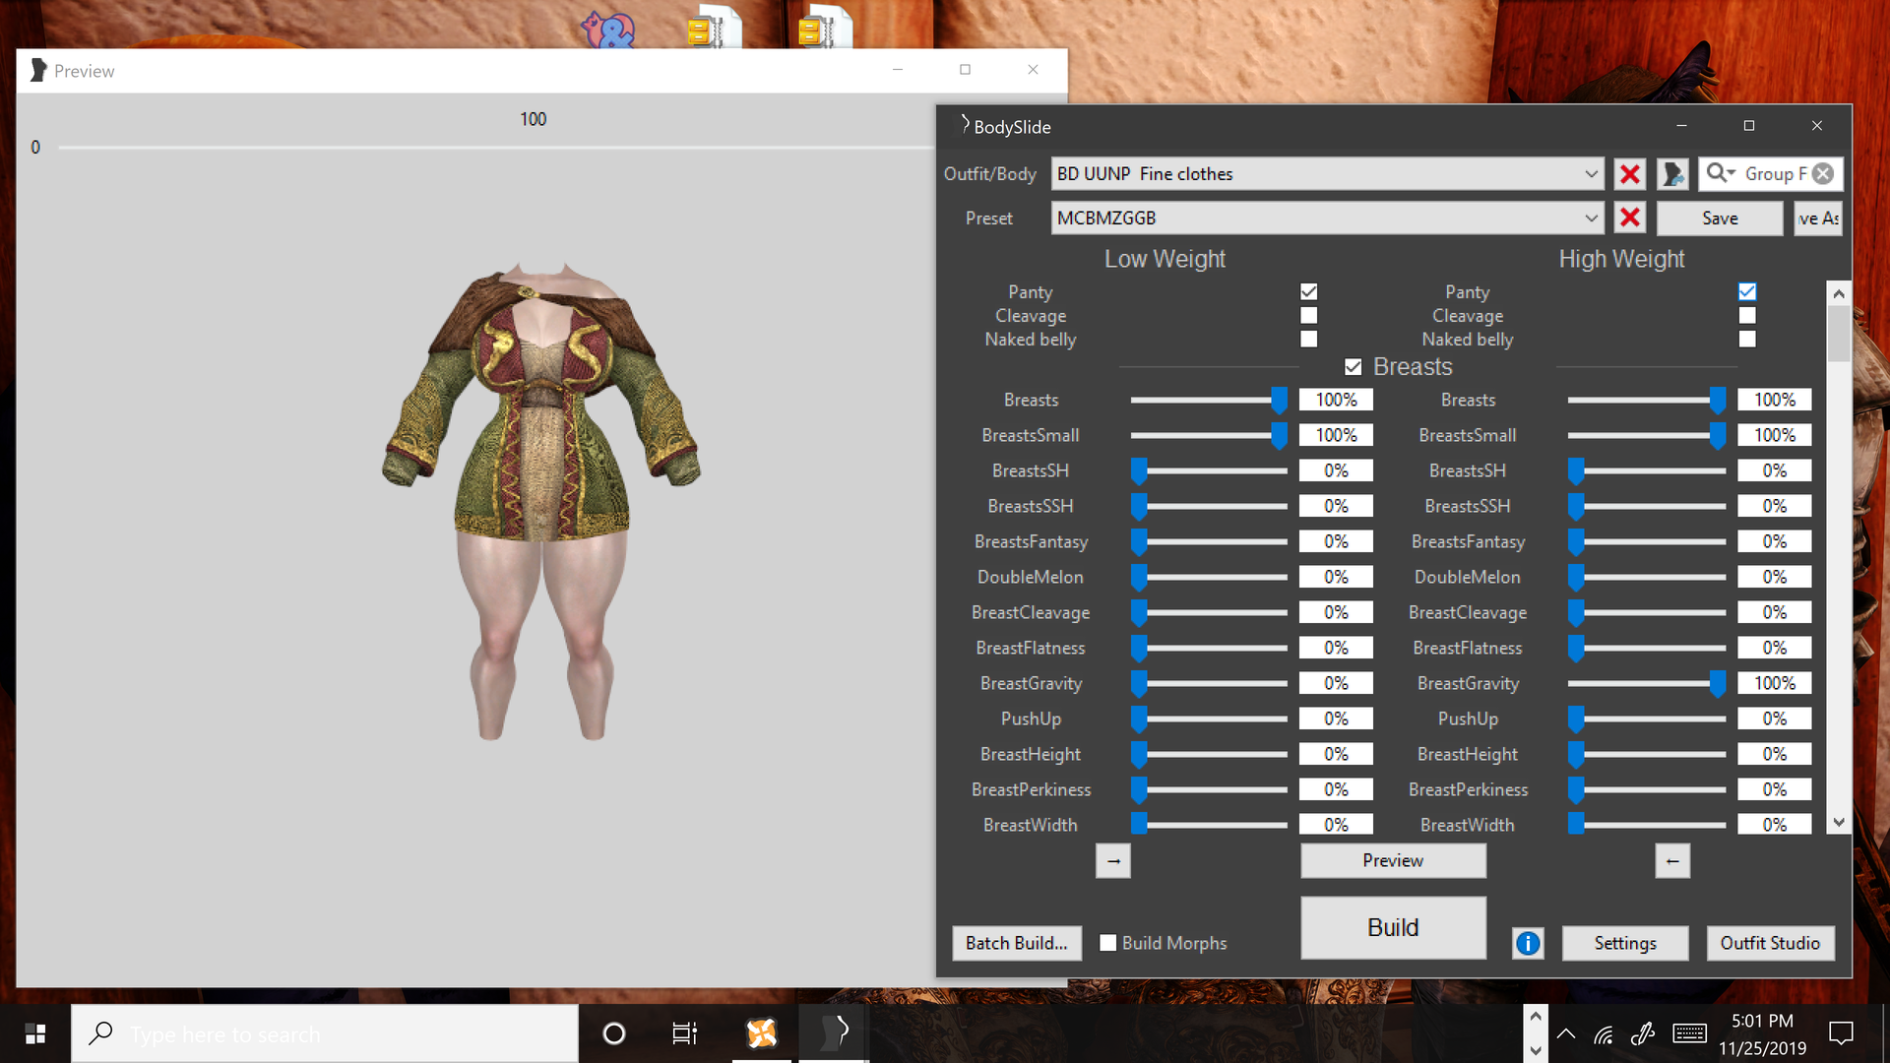Click the BodySlide title bar logo icon
This screenshot has width=1890, height=1063.
click(x=965, y=125)
